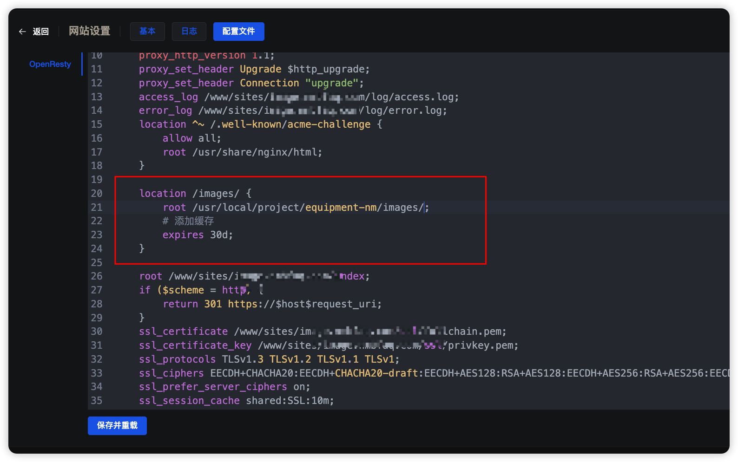The height and width of the screenshot is (462, 738).
Task: Click 'ssl_session_cache shared:SSL:10m;' line
Action: coord(236,401)
